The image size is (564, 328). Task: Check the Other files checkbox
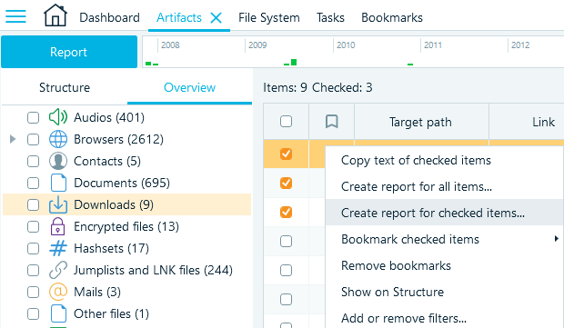click(33, 314)
